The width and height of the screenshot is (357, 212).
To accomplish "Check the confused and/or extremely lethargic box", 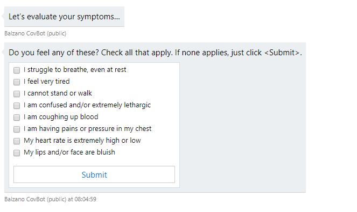I will 17,106.
